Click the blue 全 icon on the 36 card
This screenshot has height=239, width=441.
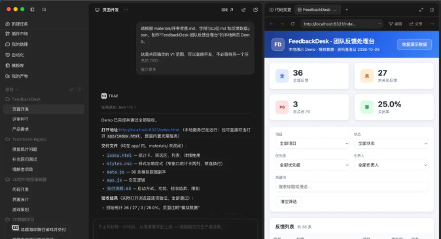tap(282, 76)
